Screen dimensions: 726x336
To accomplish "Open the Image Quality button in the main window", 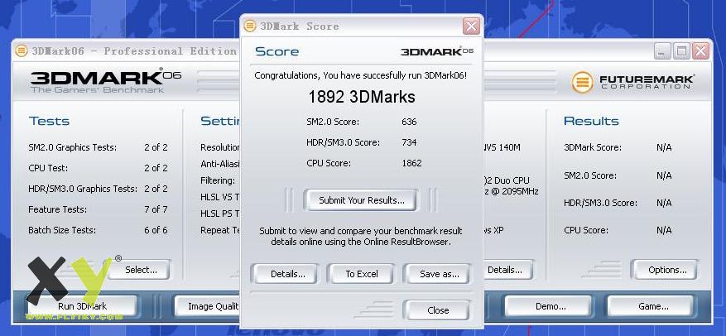I will 208,306.
